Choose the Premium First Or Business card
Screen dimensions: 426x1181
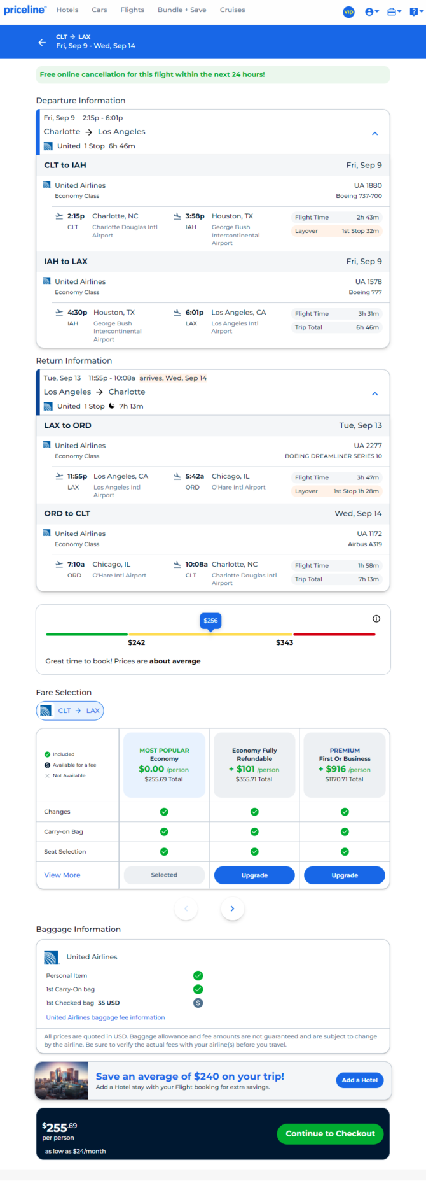click(345, 765)
